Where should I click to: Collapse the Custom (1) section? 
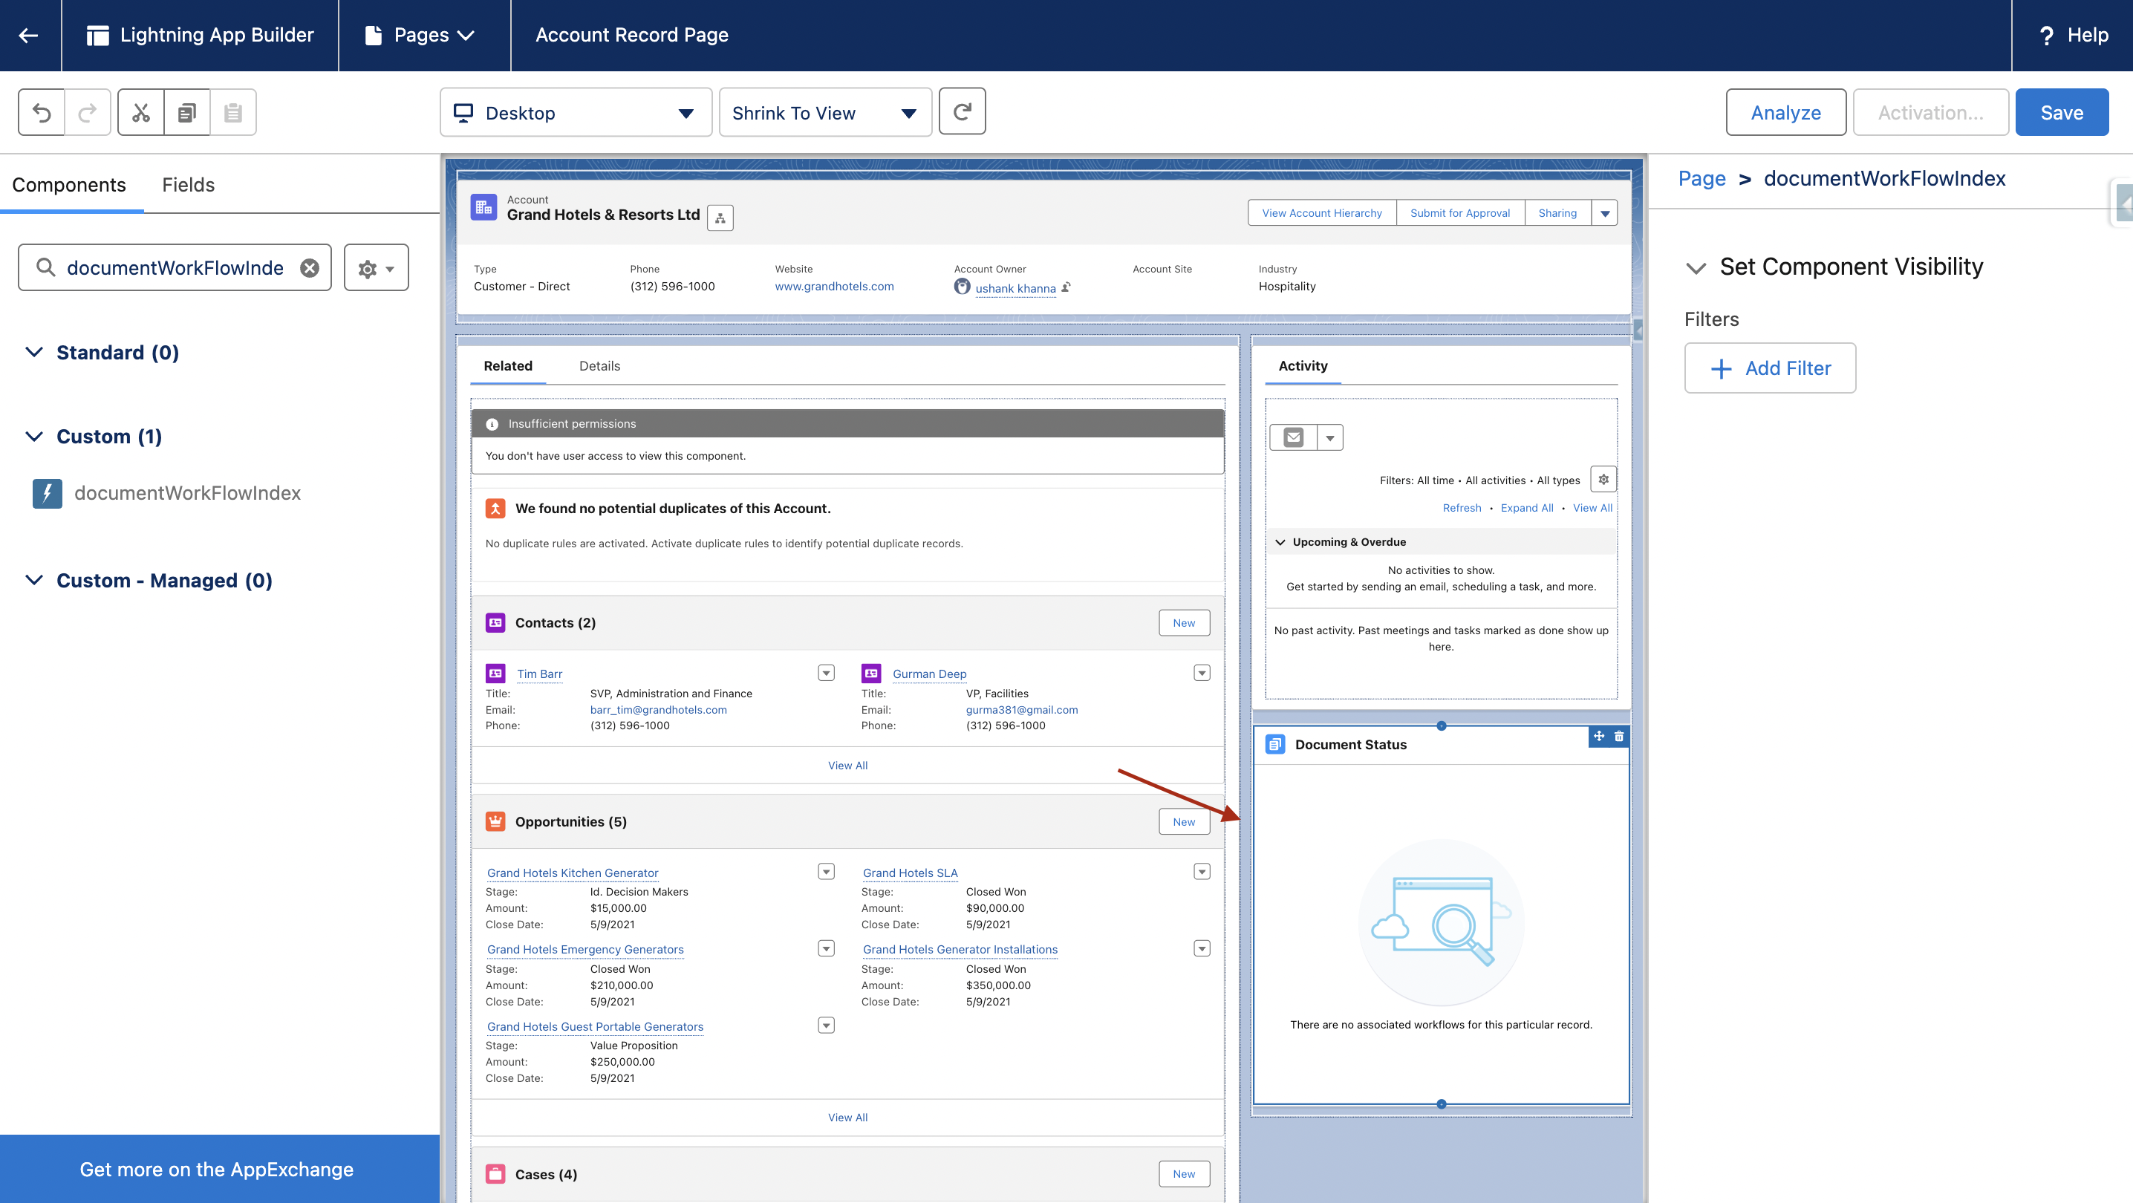click(34, 437)
